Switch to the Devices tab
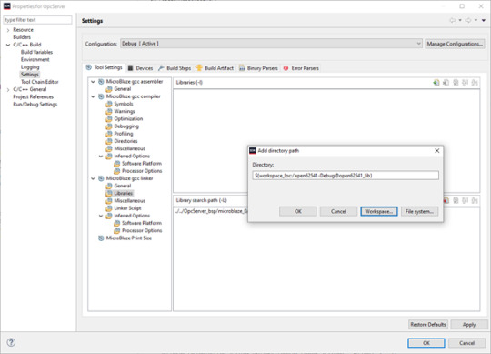Image resolution: width=491 pixels, height=354 pixels. pyautogui.click(x=140, y=68)
